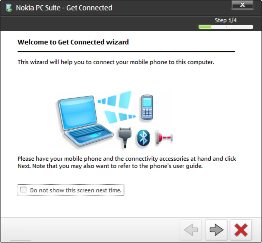Close the window using title bar X

tap(242, 5)
